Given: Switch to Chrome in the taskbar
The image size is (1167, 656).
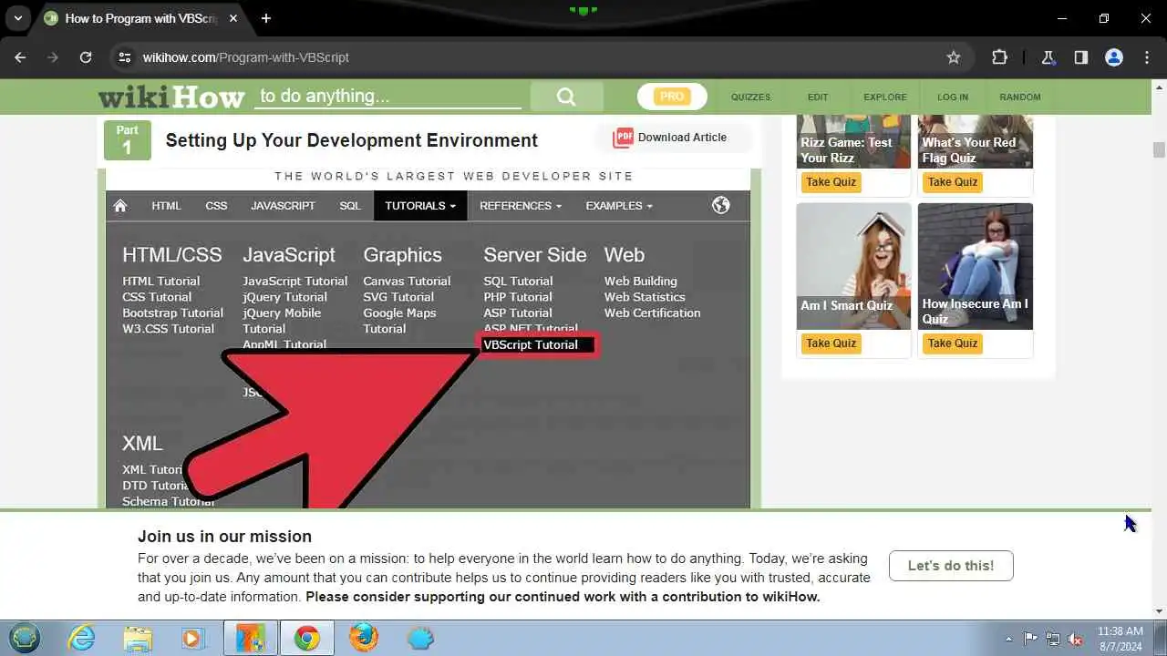Looking at the screenshot, I should tap(306, 638).
